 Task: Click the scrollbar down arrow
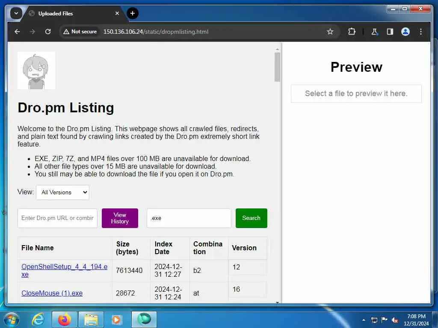click(277, 302)
